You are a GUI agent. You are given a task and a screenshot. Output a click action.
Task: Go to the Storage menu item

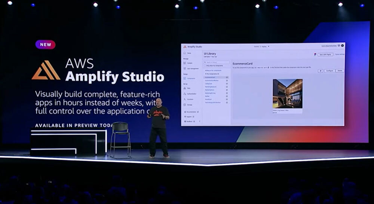190,105
